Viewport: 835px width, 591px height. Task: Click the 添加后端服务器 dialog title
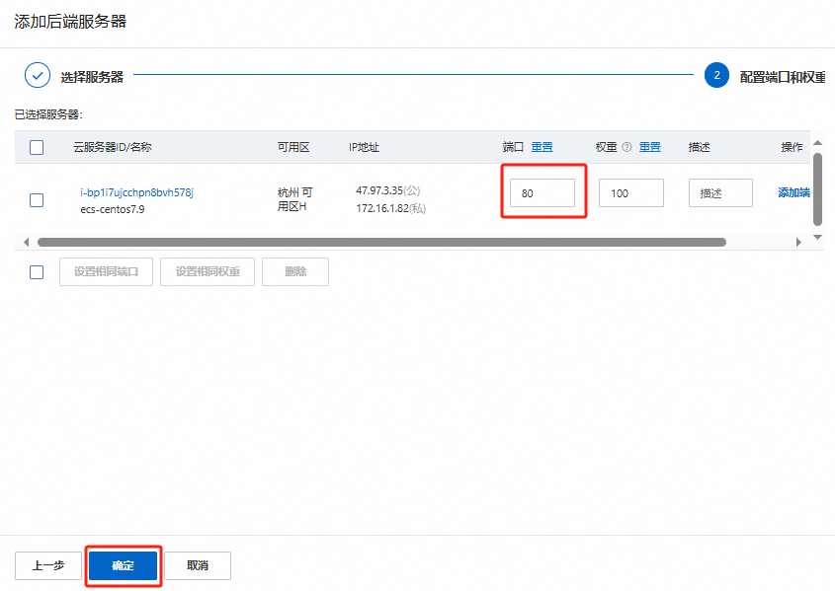tap(70, 22)
